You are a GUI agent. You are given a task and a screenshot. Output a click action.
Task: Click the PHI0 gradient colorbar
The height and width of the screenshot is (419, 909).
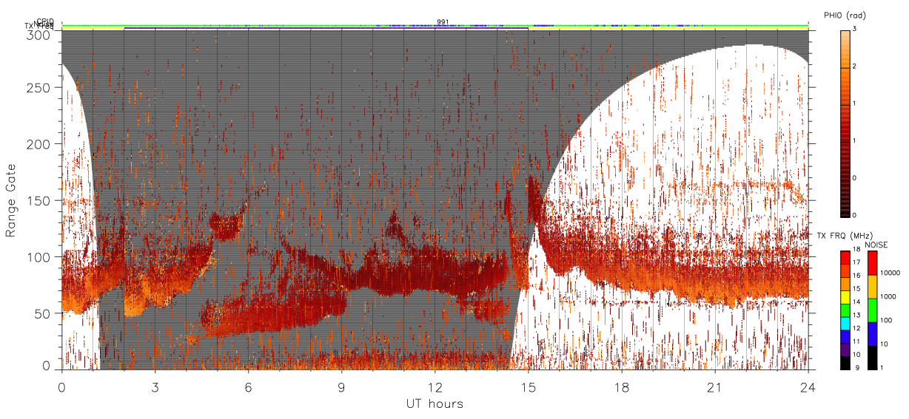tap(845, 123)
